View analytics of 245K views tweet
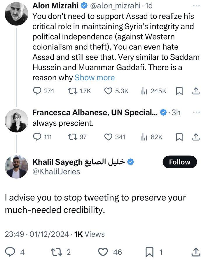This screenshot has width=206, height=263. coord(144,91)
